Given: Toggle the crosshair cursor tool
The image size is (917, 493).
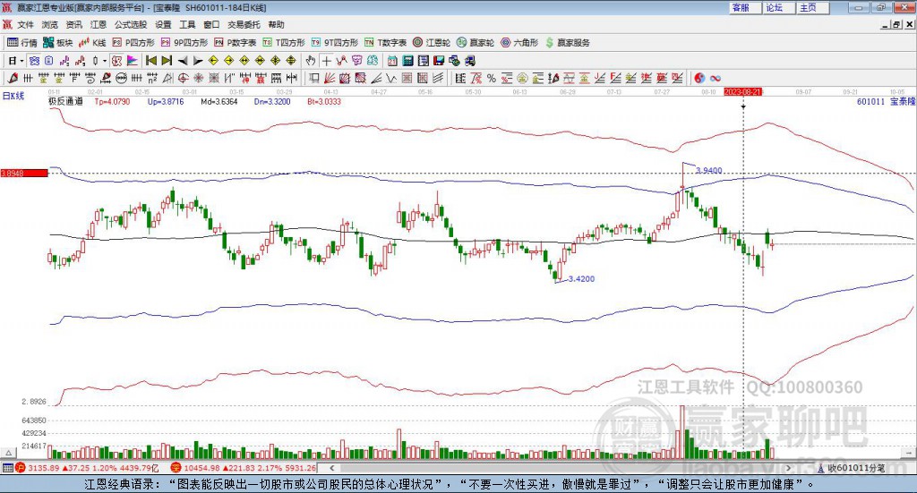Looking at the screenshot, I should click(326, 61).
